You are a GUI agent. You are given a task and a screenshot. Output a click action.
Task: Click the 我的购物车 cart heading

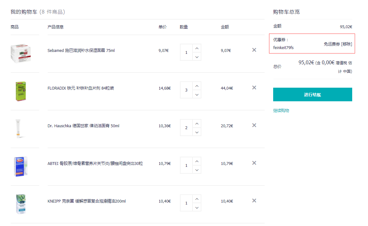(x=24, y=12)
